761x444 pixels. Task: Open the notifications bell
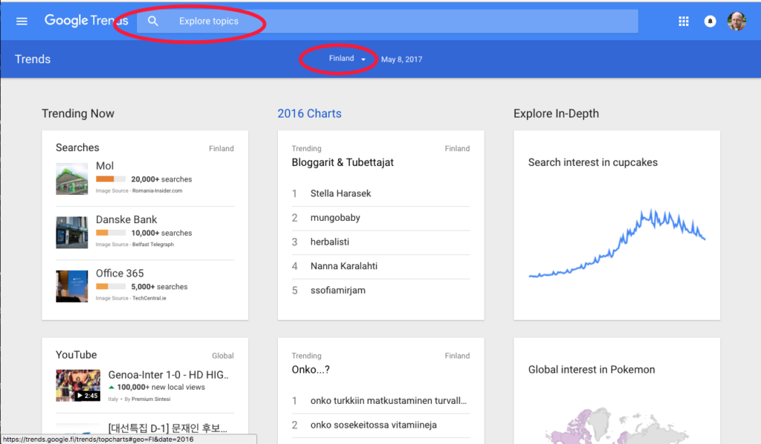[710, 22]
